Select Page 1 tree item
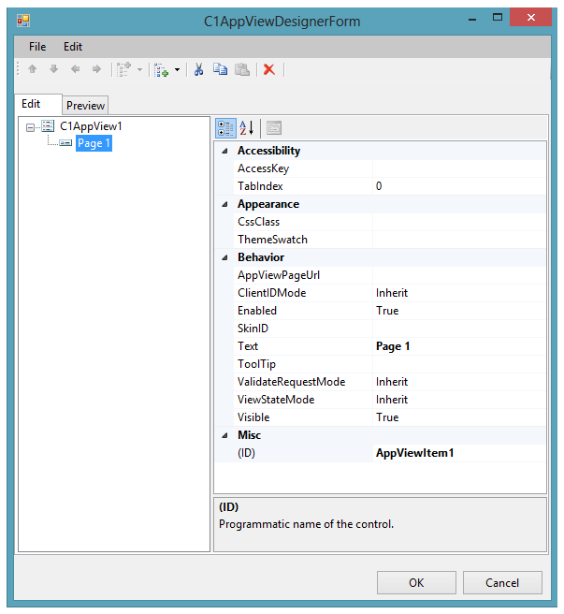This screenshot has width=564, height=614. tap(94, 143)
